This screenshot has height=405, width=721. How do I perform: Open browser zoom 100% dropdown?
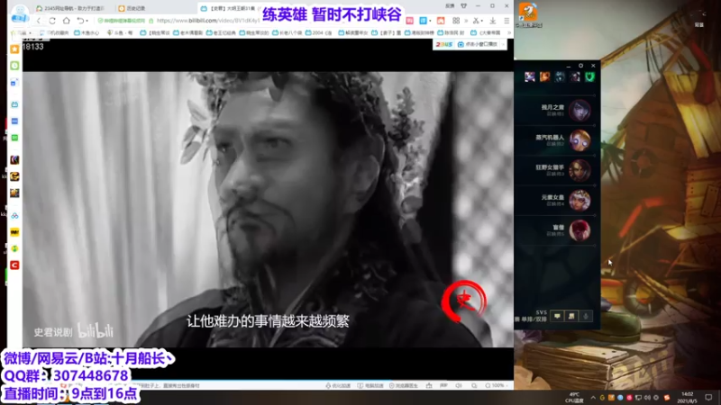(x=496, y=386)
